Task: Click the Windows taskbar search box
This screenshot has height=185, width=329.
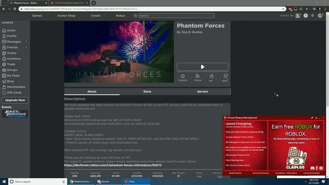Action: coord(38,181)
